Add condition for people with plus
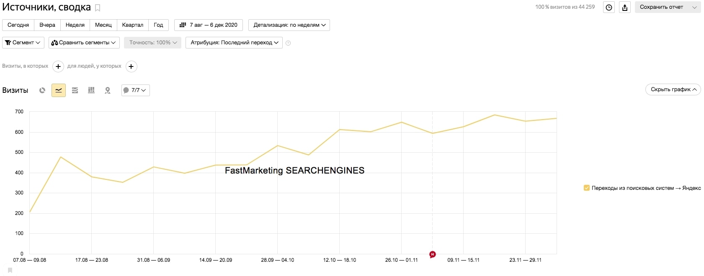Screen dimensions: 704x276 click(x=132, y=66)
